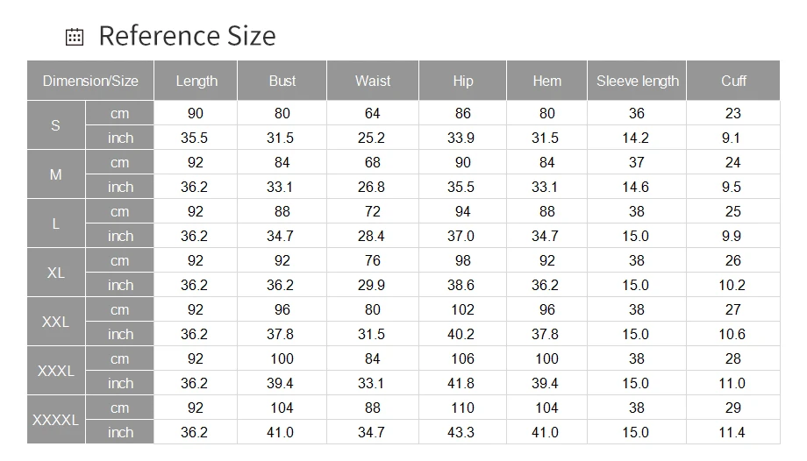
Task: Click the Cuff column header
Action: click(733, 81)
